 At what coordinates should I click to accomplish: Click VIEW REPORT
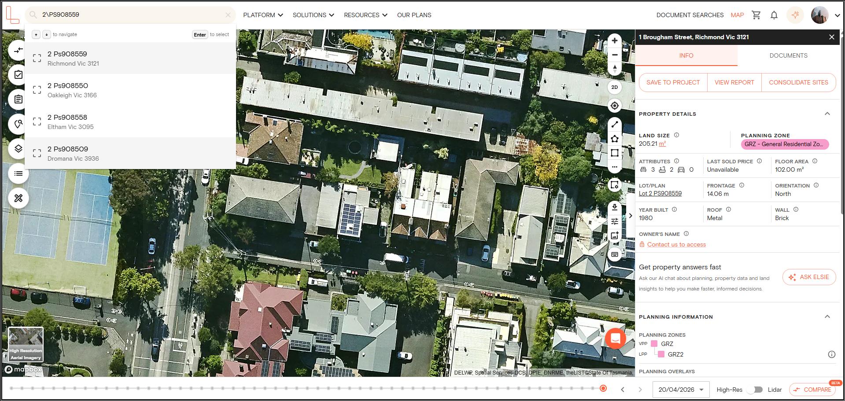(x=734, y=82)
